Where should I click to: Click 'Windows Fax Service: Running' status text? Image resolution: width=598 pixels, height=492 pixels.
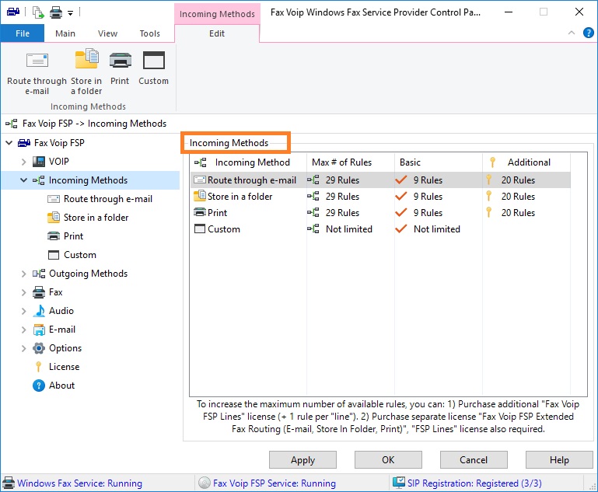[80, 483]
